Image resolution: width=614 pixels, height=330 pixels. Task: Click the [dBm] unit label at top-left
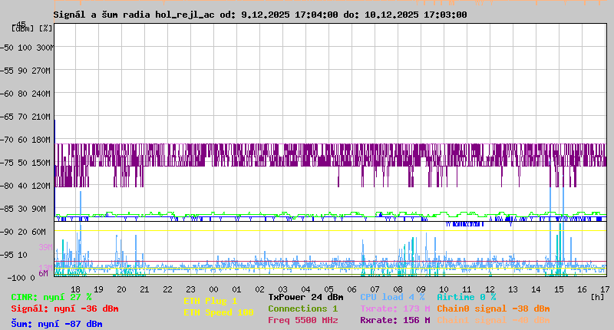24,28
